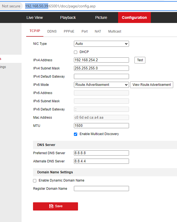Tick Enable Dynamic Domain Name checkbox
This screenshot has height=222, width=177.
pyautogui.click(x=35, y=180)
